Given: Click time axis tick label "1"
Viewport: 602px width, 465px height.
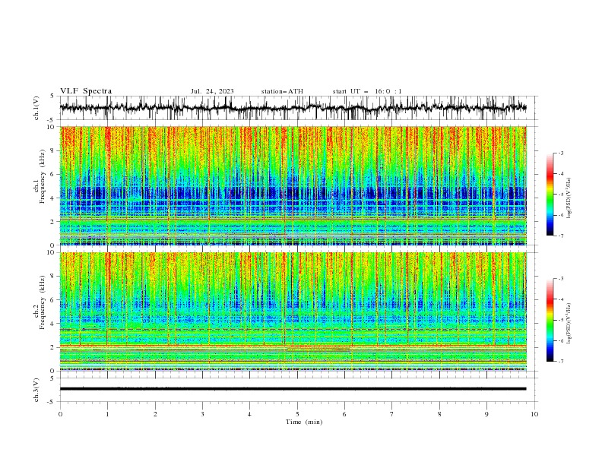Looking at the screenshot, I should click(x=107, y=414).
